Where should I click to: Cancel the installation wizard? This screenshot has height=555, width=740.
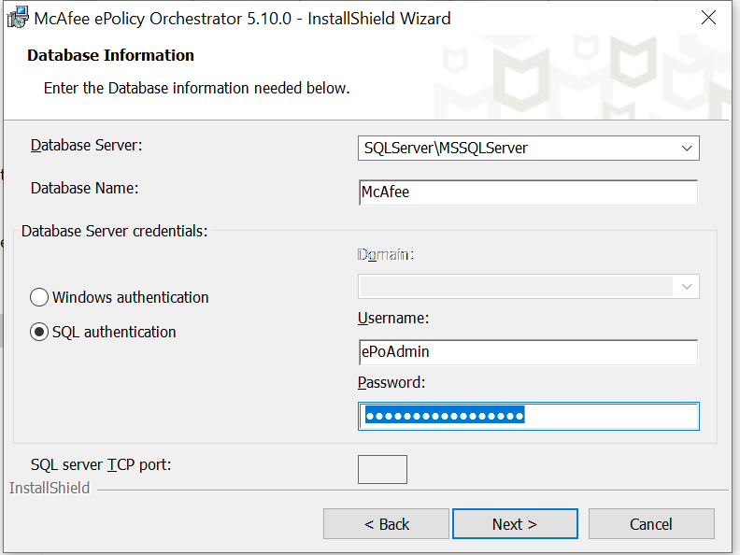pyautogui.click(x=650, y=524)
